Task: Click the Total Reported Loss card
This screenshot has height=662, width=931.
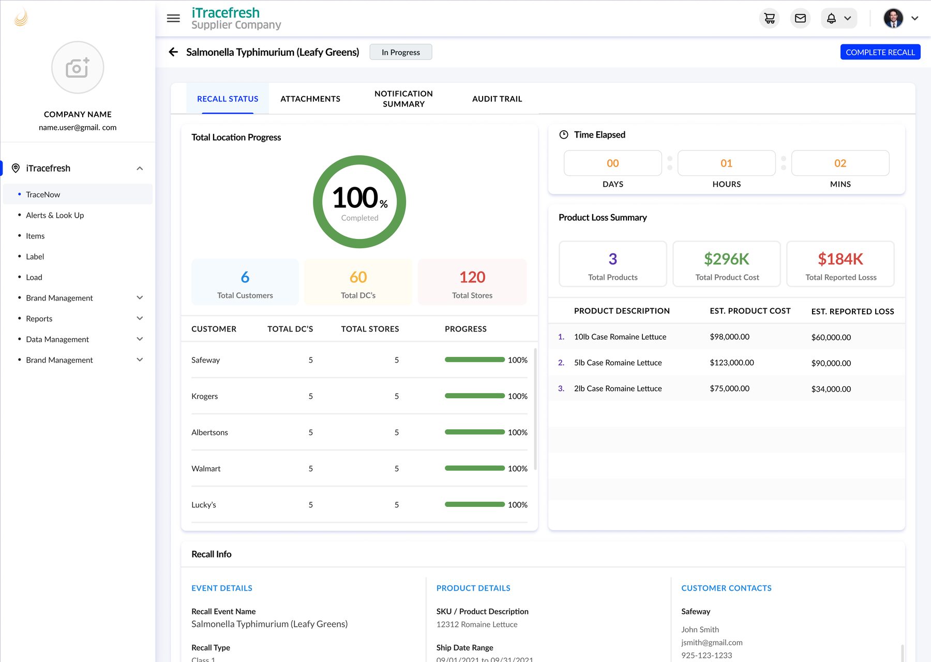Action: pos(840,264)
